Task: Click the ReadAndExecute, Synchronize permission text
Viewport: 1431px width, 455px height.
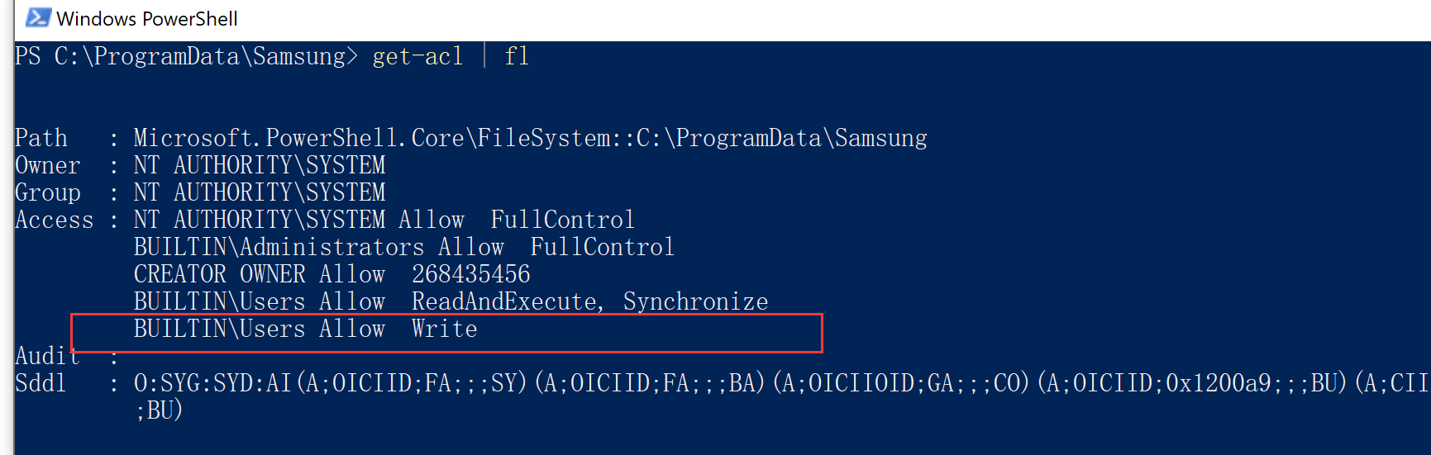Action: (589, 301)
